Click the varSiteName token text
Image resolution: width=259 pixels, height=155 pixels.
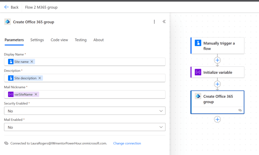23,94
